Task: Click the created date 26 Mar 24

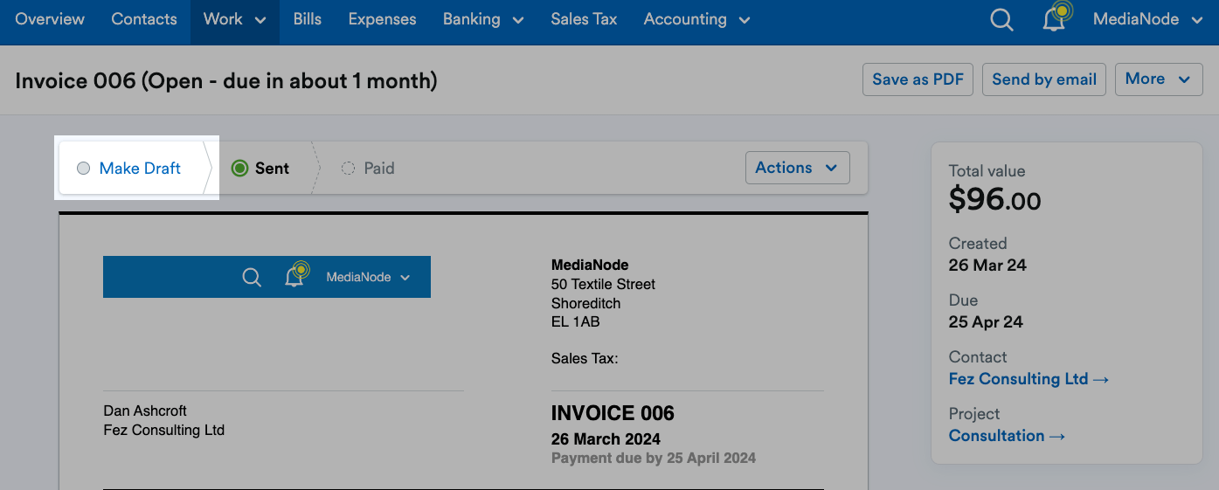Action: (987, 266)
